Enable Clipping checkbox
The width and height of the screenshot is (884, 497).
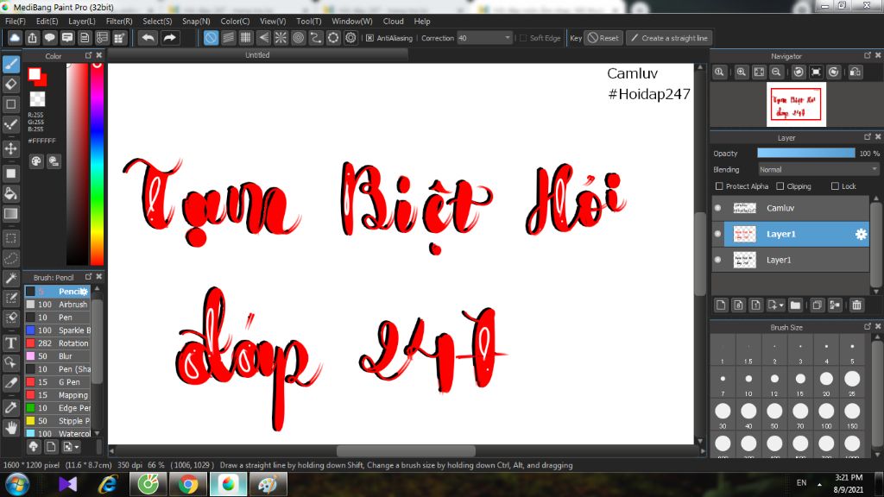tap(780, 186)
